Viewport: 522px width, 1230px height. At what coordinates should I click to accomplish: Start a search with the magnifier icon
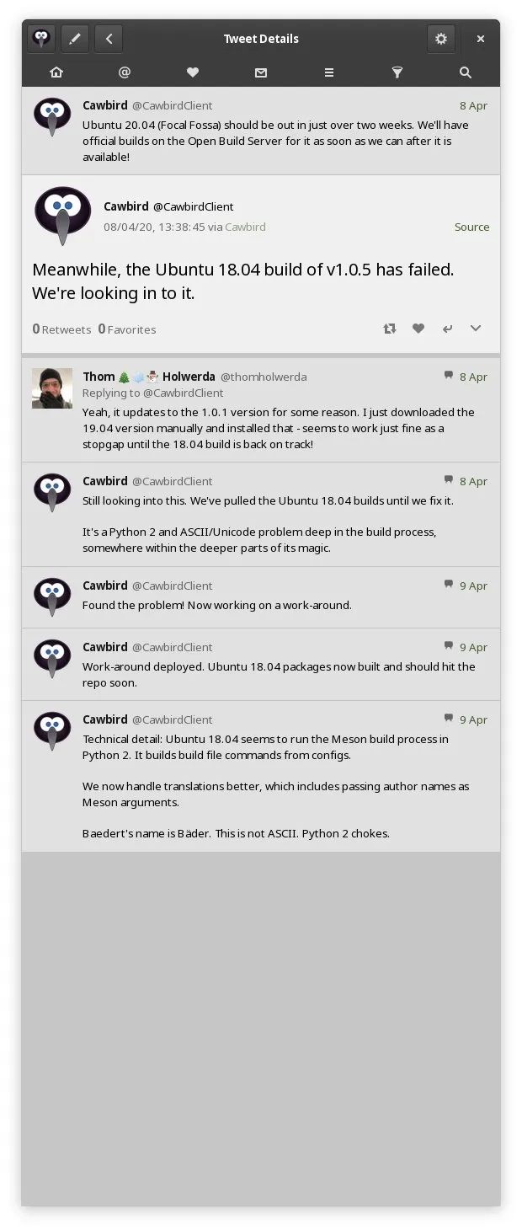(x=466, y=72)
